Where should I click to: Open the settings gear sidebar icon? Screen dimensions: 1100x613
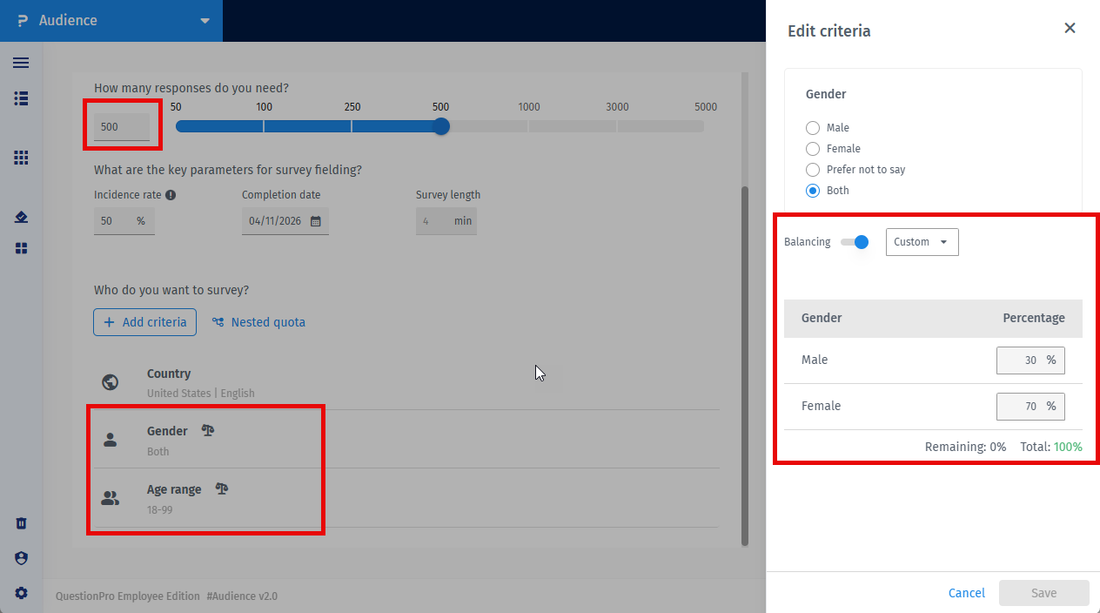coord(22,593)
